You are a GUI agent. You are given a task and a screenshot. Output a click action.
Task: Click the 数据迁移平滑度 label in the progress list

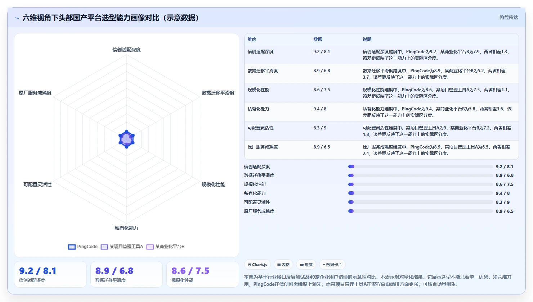click(259, 175)
